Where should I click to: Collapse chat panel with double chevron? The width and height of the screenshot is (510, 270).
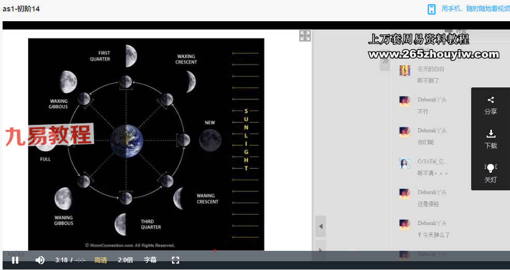coord(384,62)
